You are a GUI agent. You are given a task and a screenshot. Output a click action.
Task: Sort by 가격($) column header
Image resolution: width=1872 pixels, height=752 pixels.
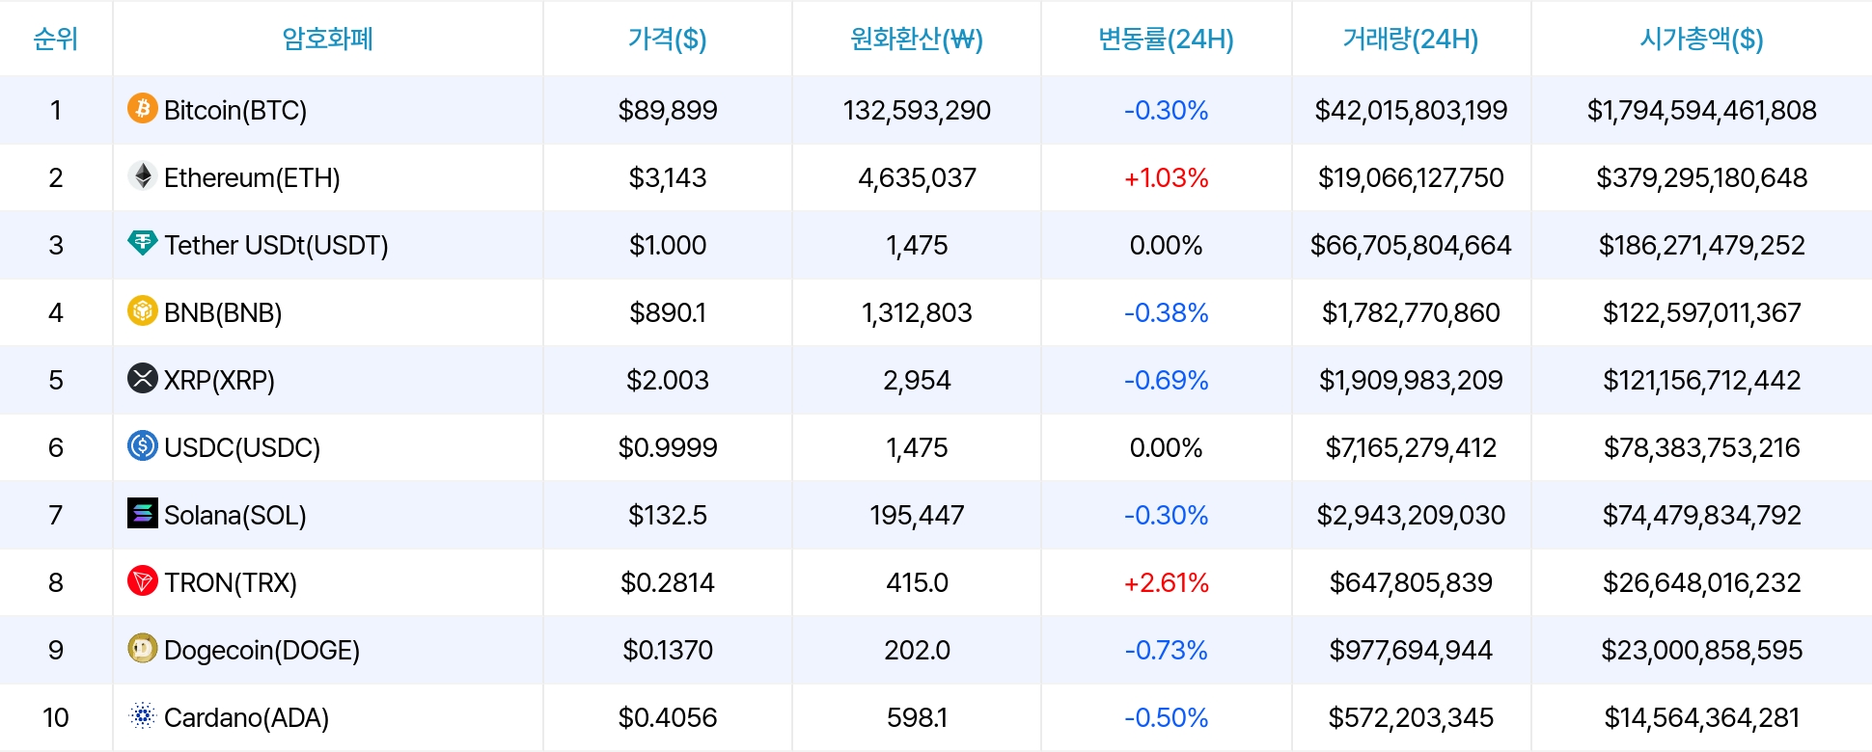click(x=667, y=39)
